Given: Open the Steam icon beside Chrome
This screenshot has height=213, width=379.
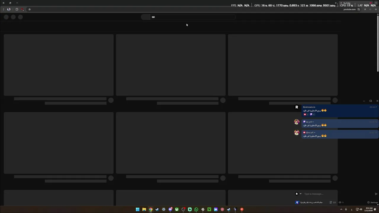Looking at the screenshot, I should click(x=157, y=209).
